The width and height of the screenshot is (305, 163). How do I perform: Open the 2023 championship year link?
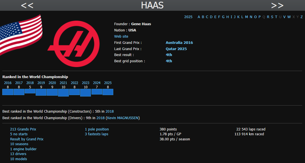86,83
